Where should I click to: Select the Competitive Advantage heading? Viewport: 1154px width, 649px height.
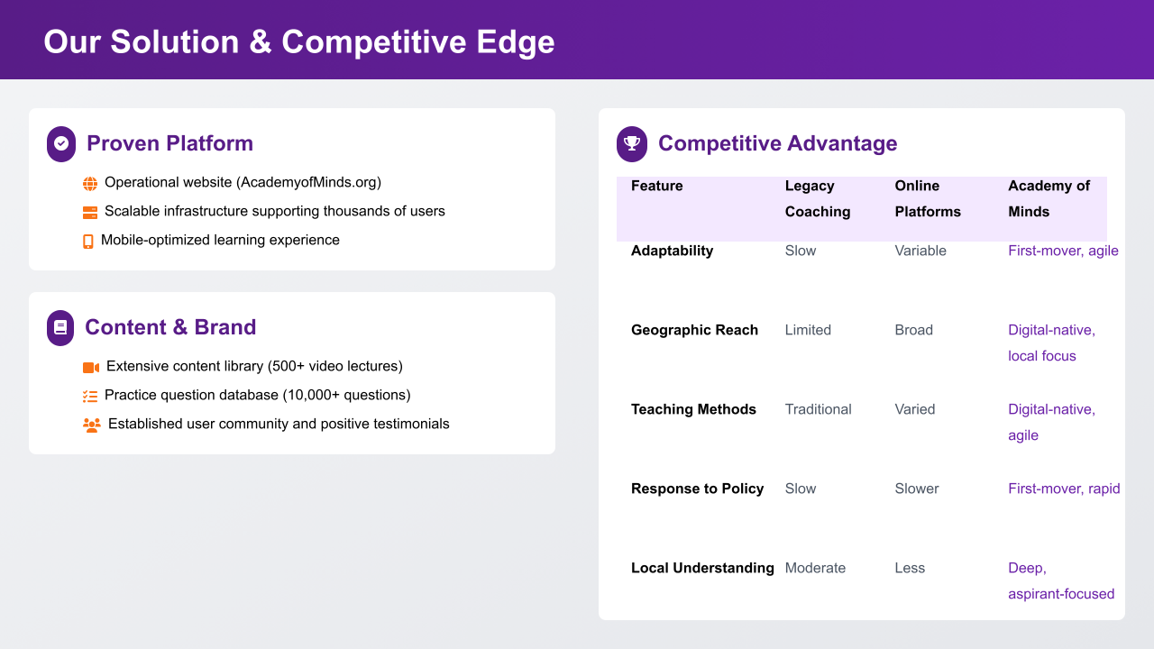click(x=777, y=143)
